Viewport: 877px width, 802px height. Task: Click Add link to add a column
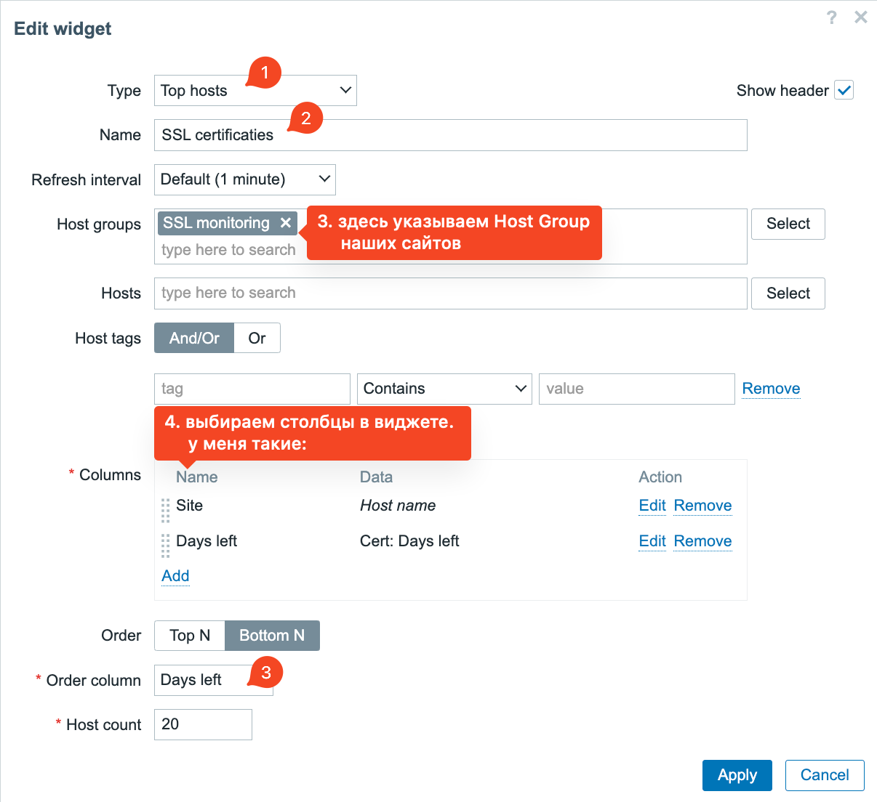coord(175,576)
